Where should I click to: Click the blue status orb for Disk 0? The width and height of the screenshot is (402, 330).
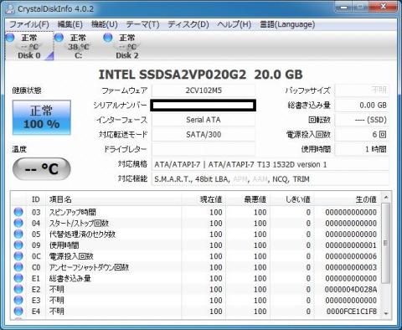10,38
